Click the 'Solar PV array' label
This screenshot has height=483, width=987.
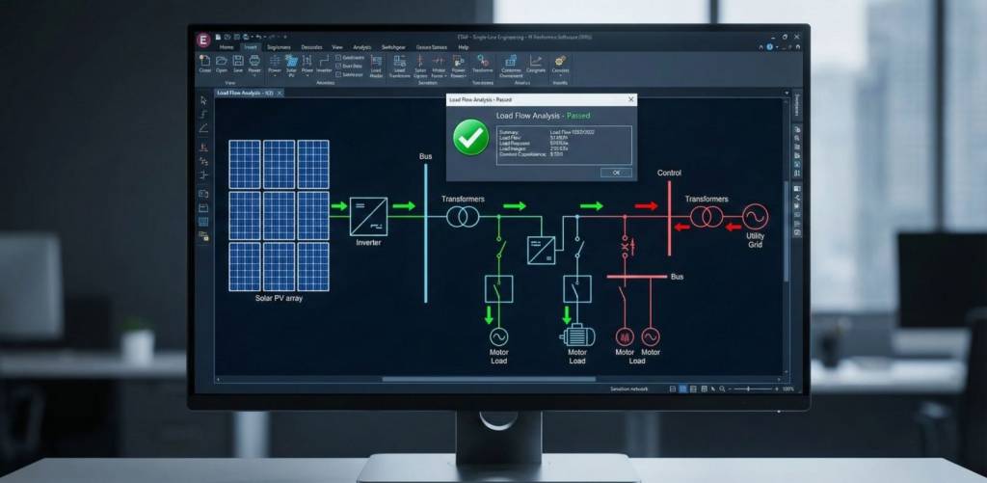pos(279,298)
